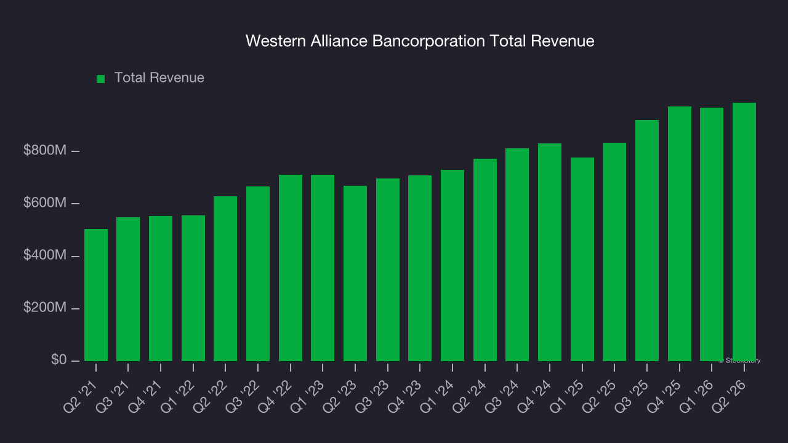Image resolution: width=788 pixels, height=443 pixels.
Task: Click the chart title Western Alliance Bancorporation Total Revenue
Action: 420,41
